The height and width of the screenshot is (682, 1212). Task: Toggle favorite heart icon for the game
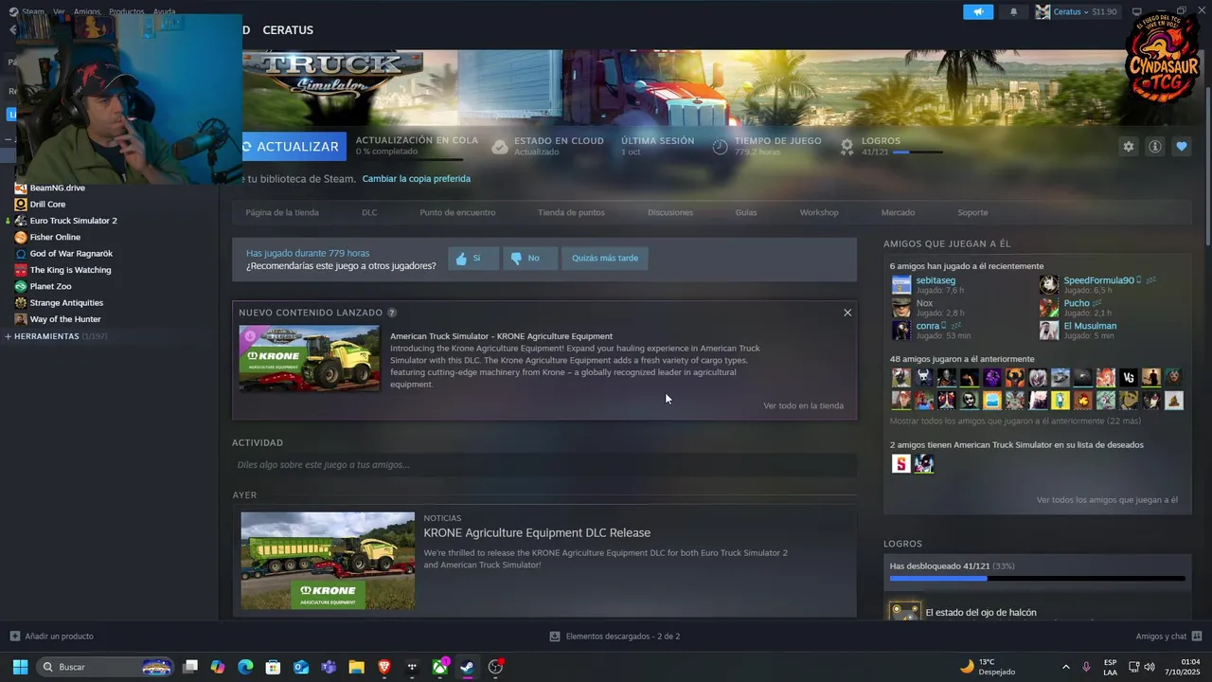click(1182, 147)
